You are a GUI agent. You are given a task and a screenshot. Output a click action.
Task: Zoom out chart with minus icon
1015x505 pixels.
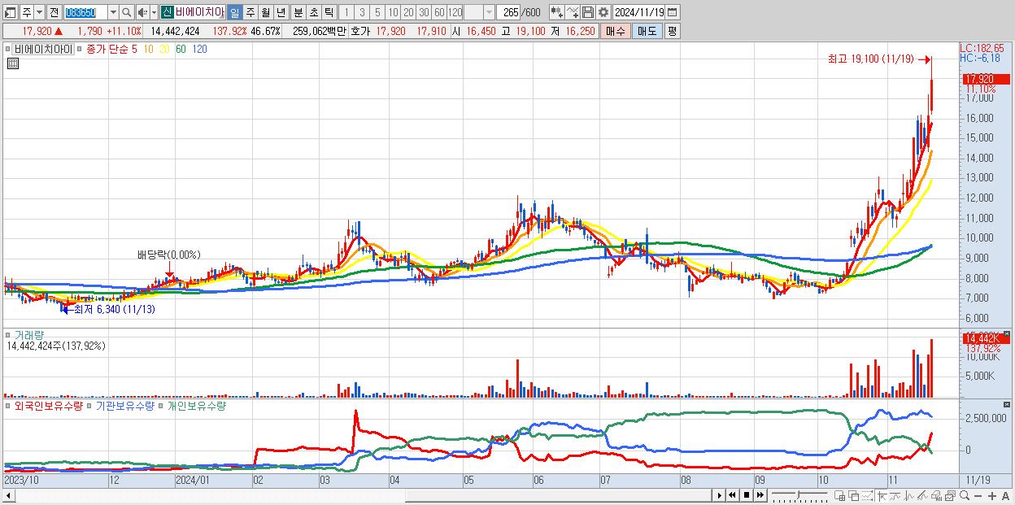pyautogui.click(x=978, y=495)
